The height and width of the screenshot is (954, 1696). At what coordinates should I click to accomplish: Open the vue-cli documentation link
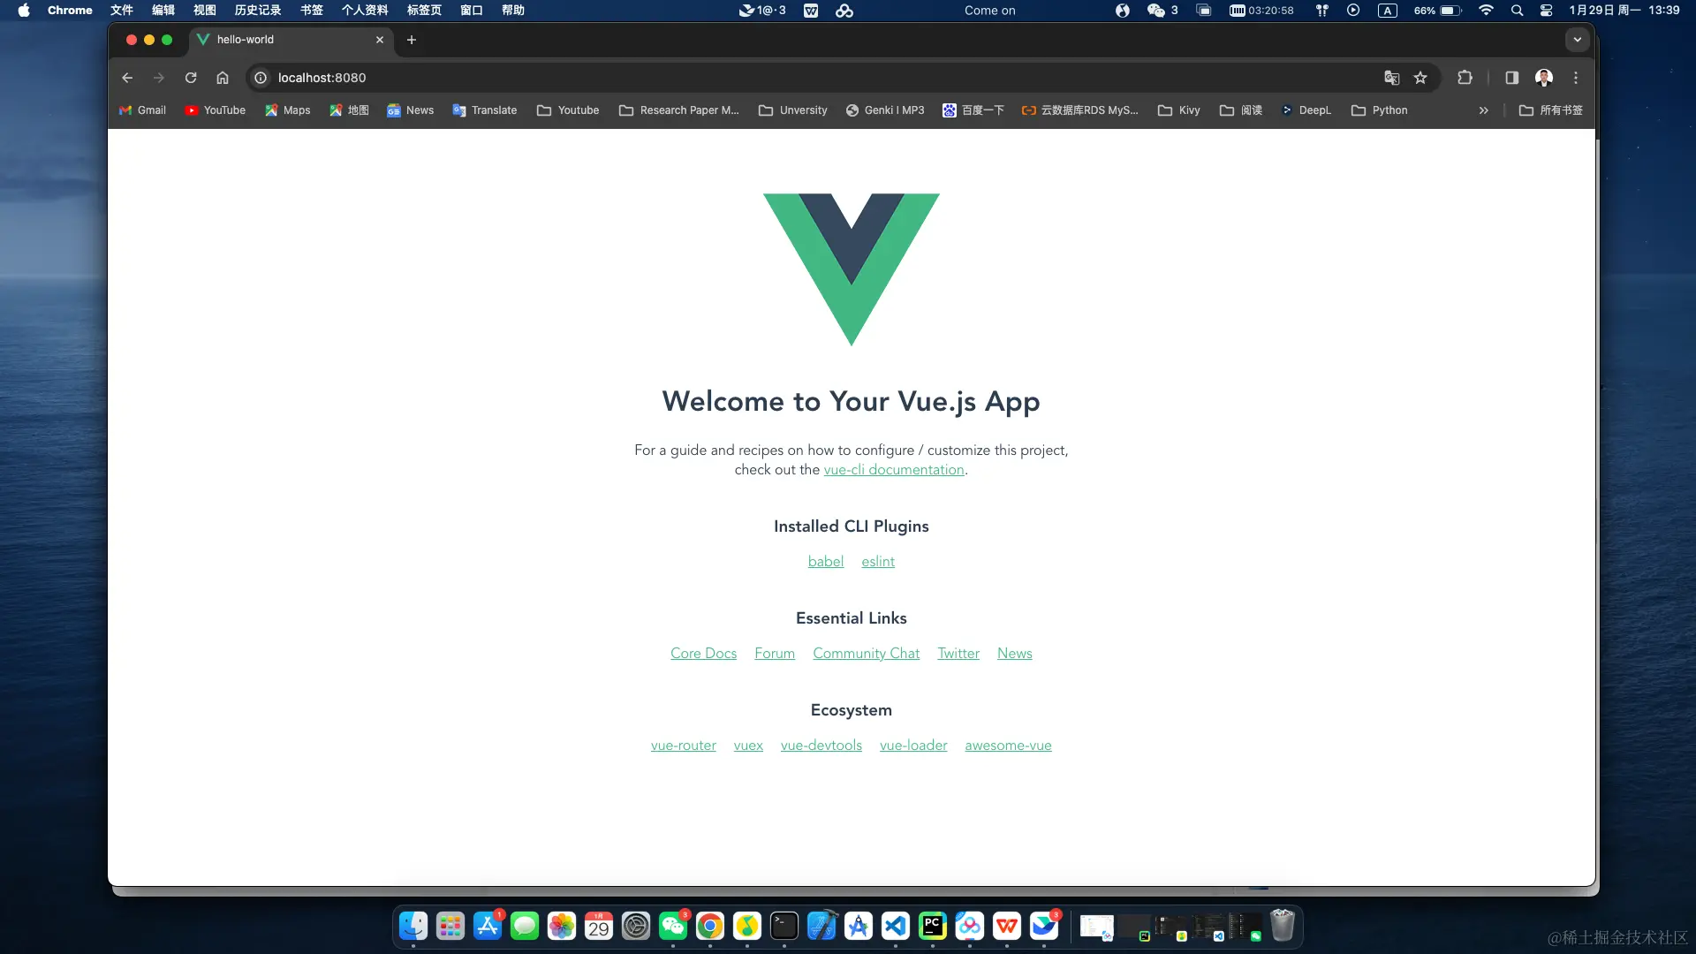point(894,470)
